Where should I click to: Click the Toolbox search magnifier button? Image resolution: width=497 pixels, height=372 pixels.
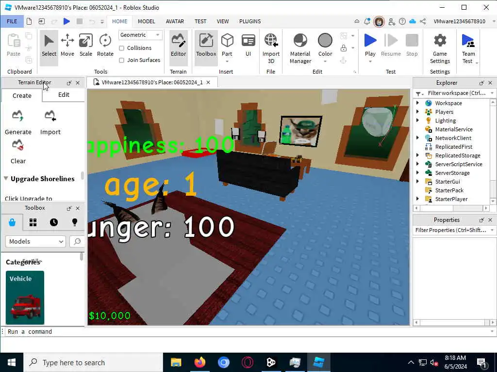(77, 242)
